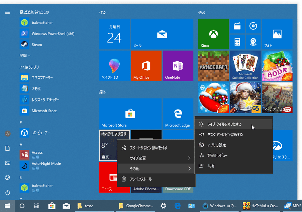Open the user account icon in Start sidebar
The height and width of the screenshot is (212, 302).
point(7,134)
